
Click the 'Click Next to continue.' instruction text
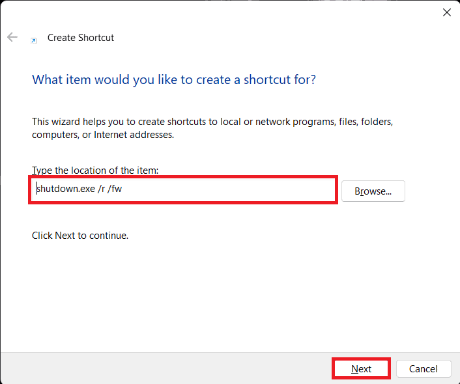pyautogui.click(x=80, y=236)
